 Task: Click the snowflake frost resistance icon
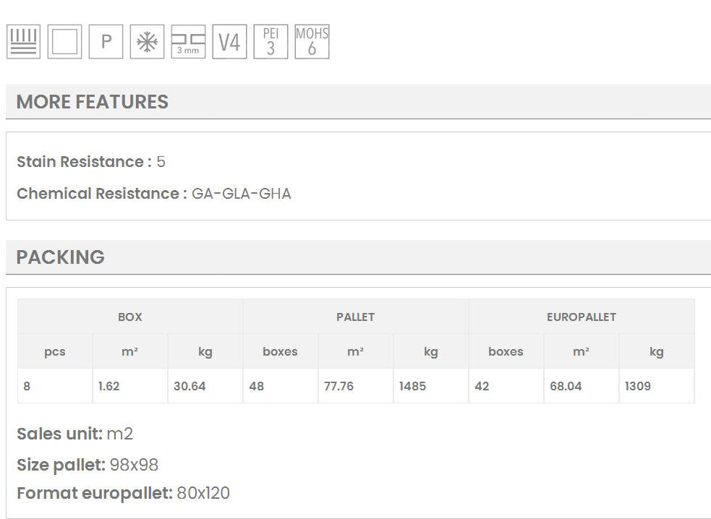(147, 42)
